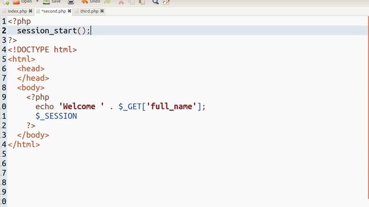Expand the Open recent files dropdown arrow
Image resolution: width=369 pixels, height=207 pixels.
coord(37,2)
